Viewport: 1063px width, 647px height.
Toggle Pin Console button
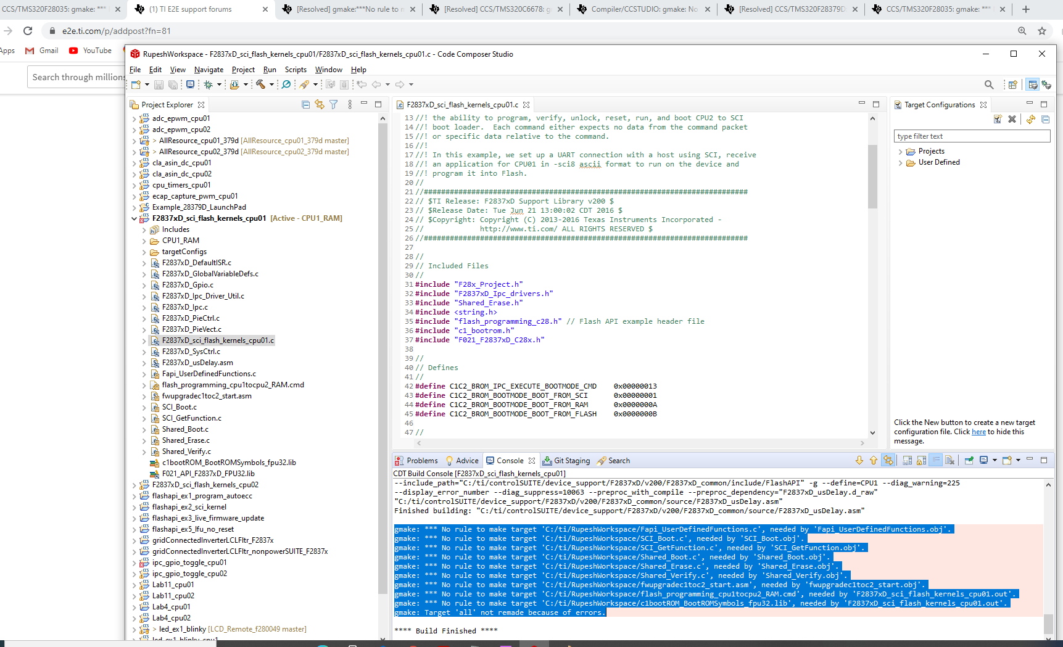(x=969, y=461)
